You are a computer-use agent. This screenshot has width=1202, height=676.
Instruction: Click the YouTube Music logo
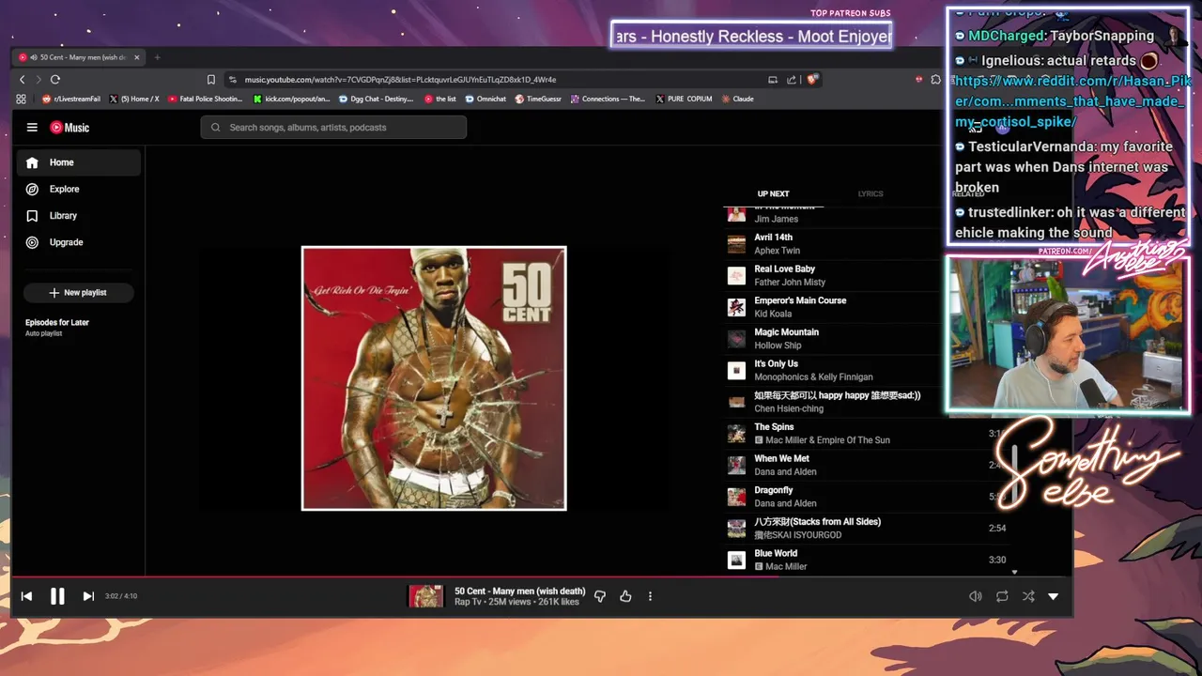(69, 128)
